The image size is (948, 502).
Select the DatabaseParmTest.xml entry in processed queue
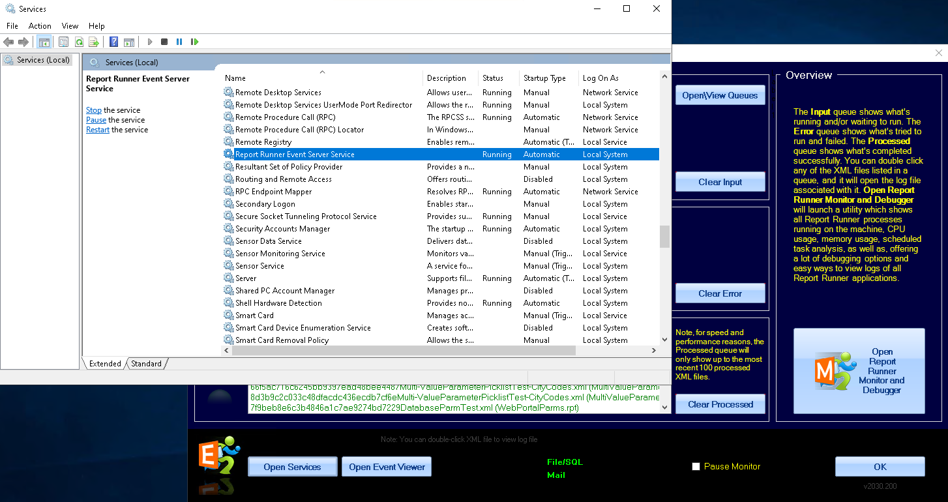(414, 408)
